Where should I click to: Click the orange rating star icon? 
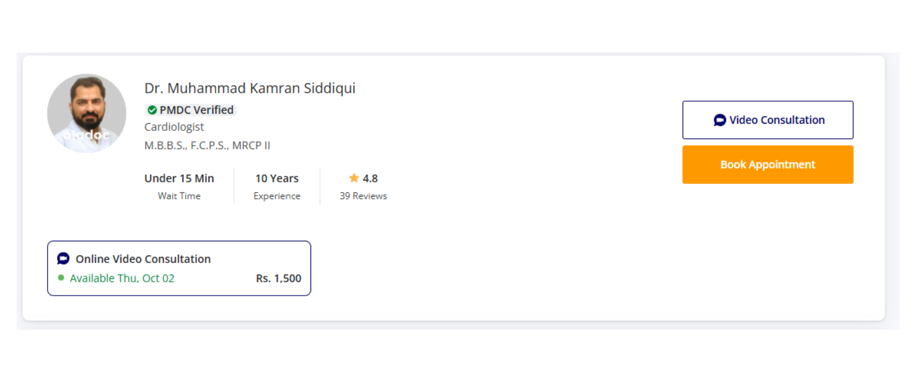pos(354,178)
